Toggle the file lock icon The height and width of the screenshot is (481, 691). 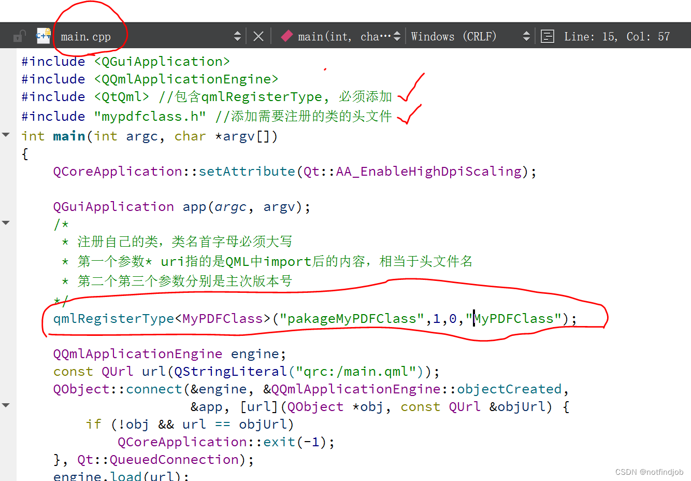(x=20, y=36)
